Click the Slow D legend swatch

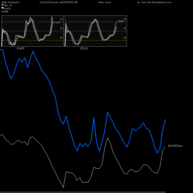pos(2,5)
